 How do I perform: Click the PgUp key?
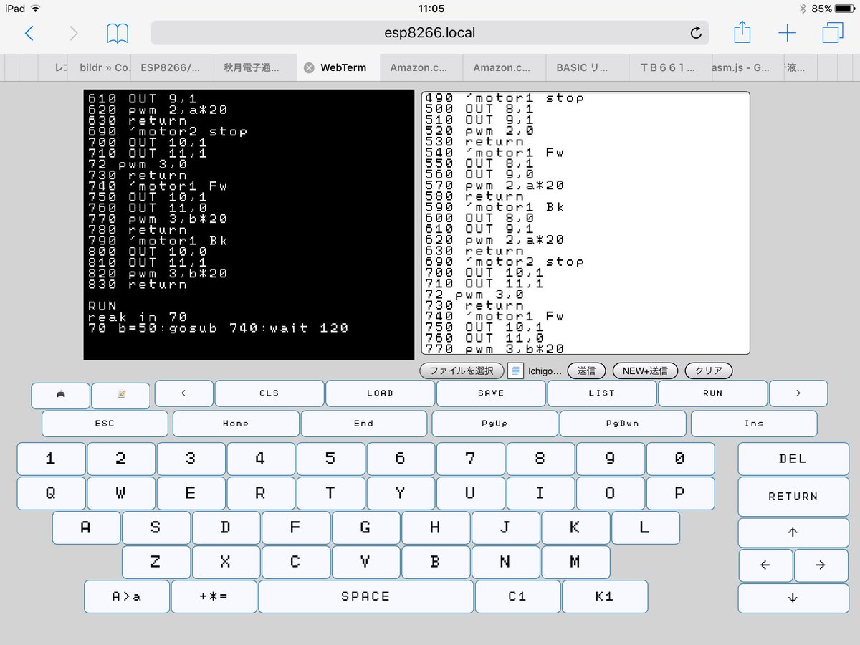point(494,424)
